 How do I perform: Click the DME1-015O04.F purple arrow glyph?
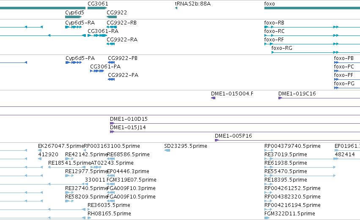tap(213, 98)
